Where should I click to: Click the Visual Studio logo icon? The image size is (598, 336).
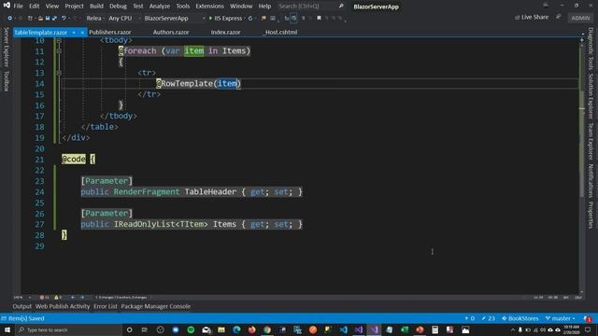tap(7, 6)
